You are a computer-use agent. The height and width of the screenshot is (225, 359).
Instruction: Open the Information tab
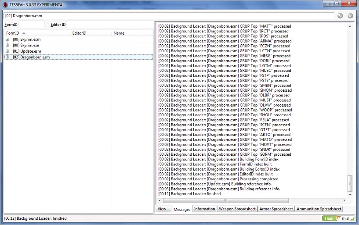(204, 209)
